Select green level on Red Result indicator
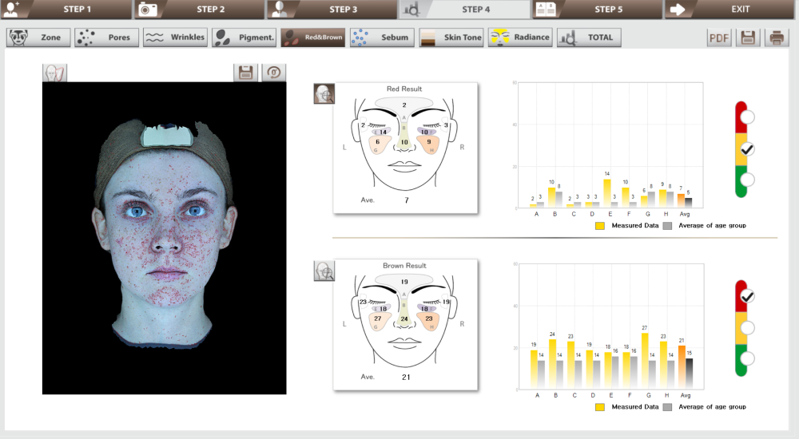 point(747,180)
